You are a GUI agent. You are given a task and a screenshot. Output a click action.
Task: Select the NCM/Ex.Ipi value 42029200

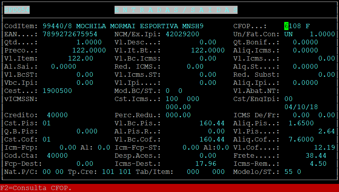coord(182,34)
